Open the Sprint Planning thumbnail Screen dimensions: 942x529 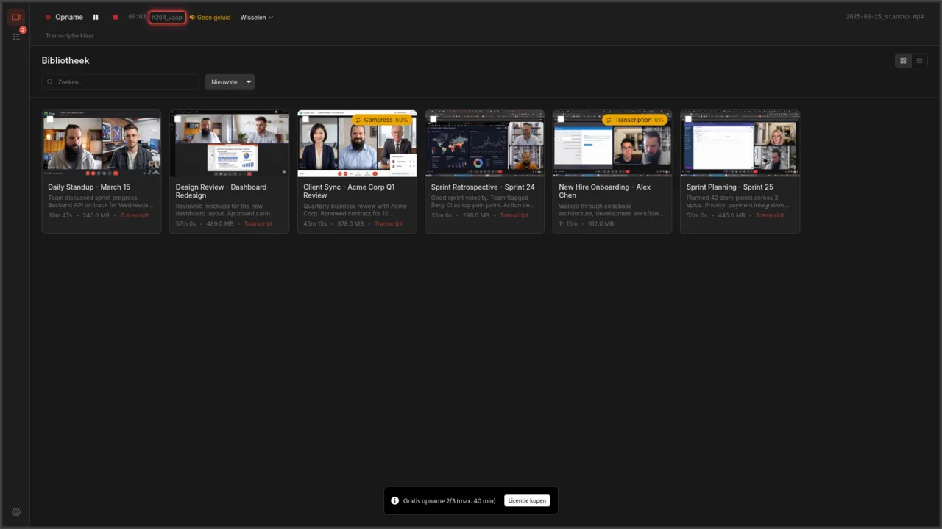740,144
